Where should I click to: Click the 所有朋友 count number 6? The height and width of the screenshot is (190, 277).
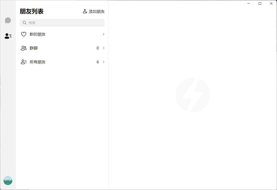pyautogui.click(x=97, y=62)
